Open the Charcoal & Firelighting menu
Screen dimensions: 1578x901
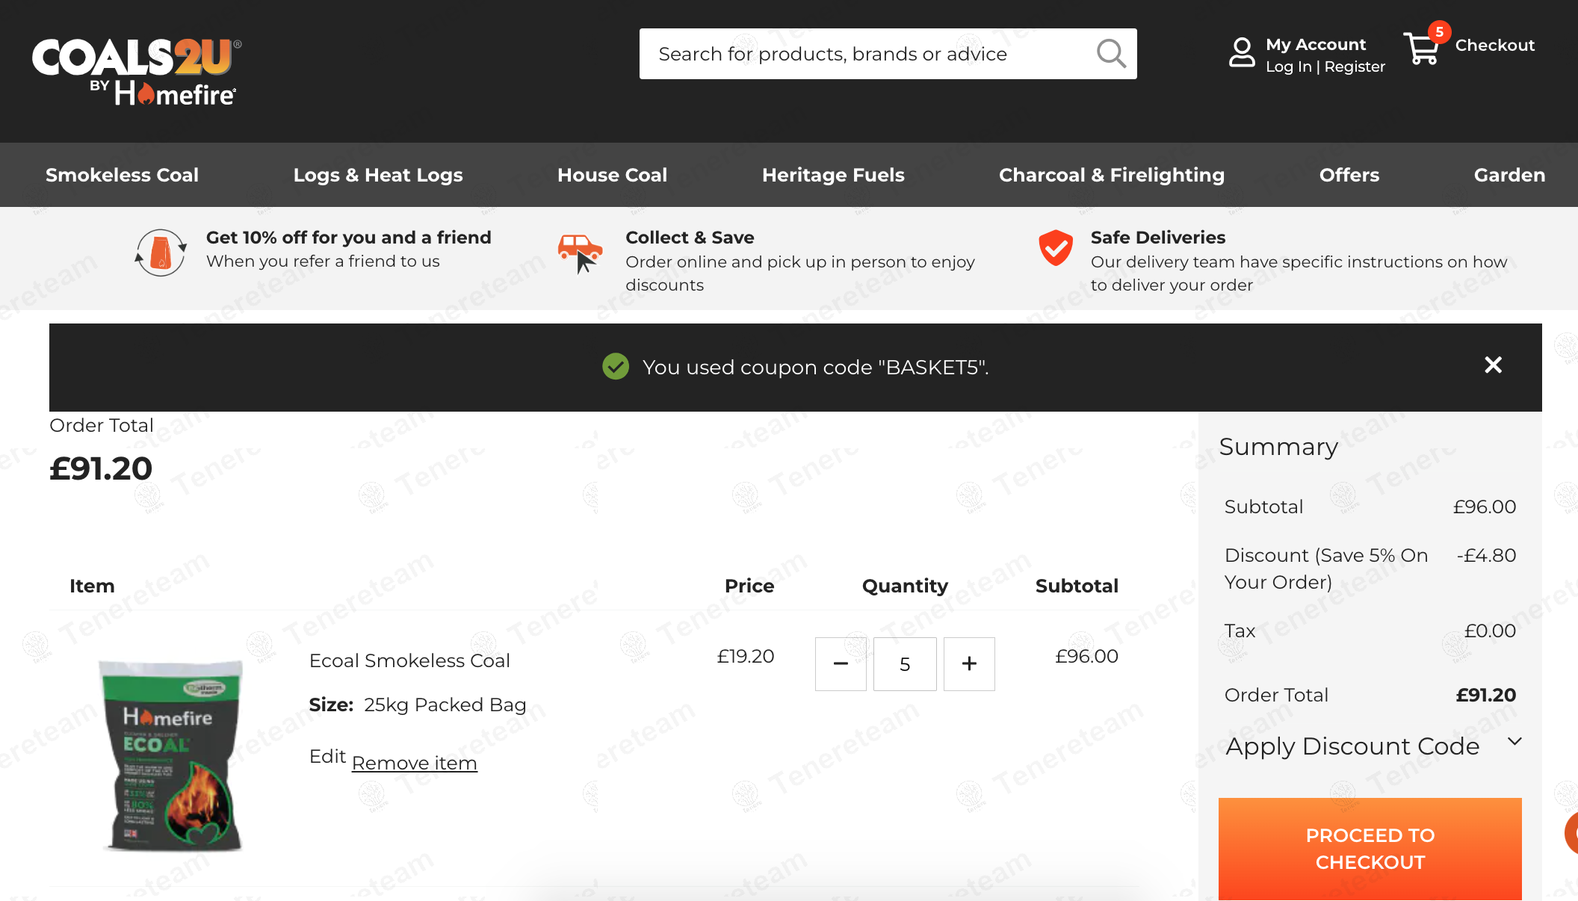(x=1112, y=175)
